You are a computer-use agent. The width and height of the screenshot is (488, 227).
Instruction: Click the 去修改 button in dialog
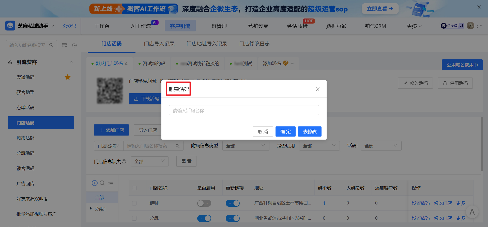(310, 131)
